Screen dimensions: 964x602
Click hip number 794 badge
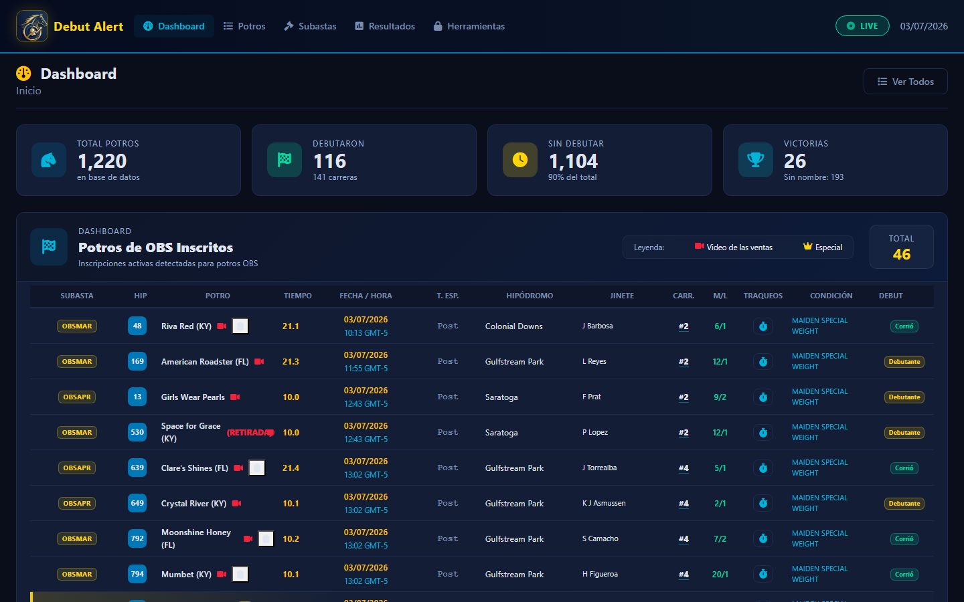coord(137,575)
